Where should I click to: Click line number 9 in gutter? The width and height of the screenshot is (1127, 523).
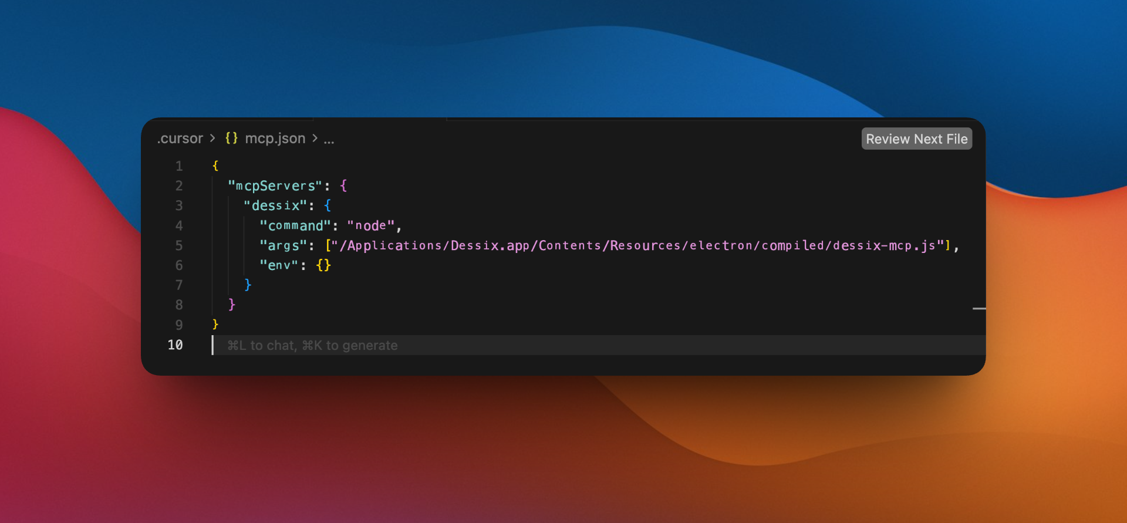coord(179,325)
